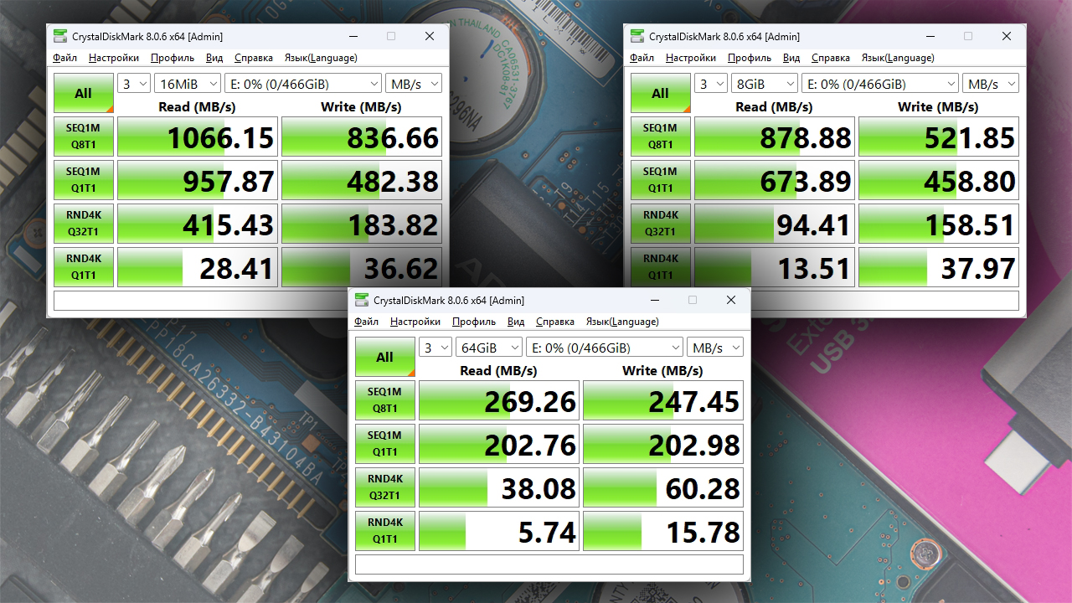1072x603 pixels.
Task: Start the SEQ1M Q1T1 test in the 8GiB window
Action: 661,180
